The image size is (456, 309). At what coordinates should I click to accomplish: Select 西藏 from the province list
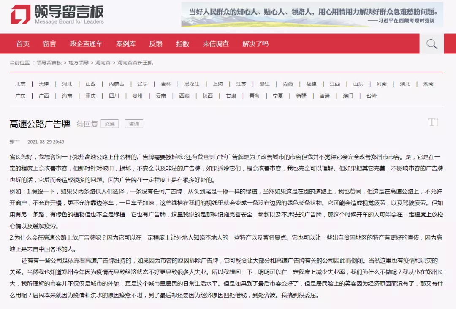pyautogui.click(x=185, y=96)
